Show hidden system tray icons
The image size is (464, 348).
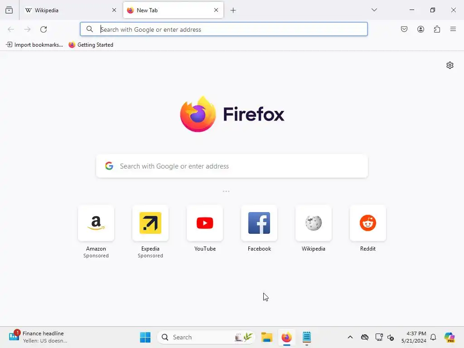tap(350, 337)
